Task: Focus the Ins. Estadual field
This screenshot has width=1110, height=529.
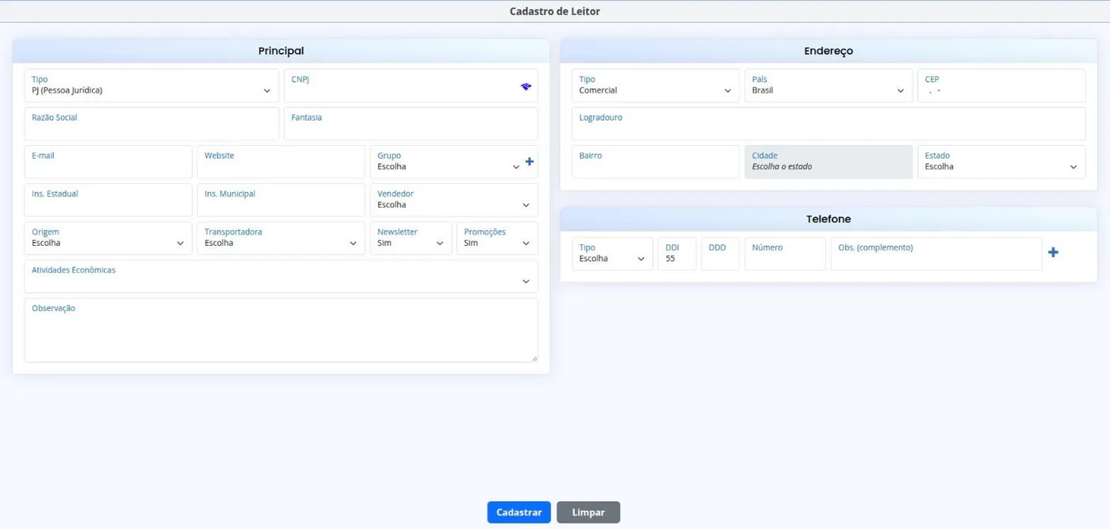Action: (108, 200)
